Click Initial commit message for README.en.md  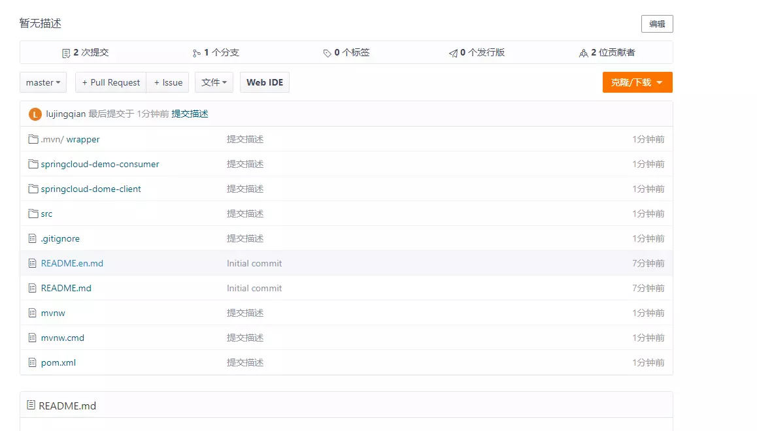[x=254, y=263]
